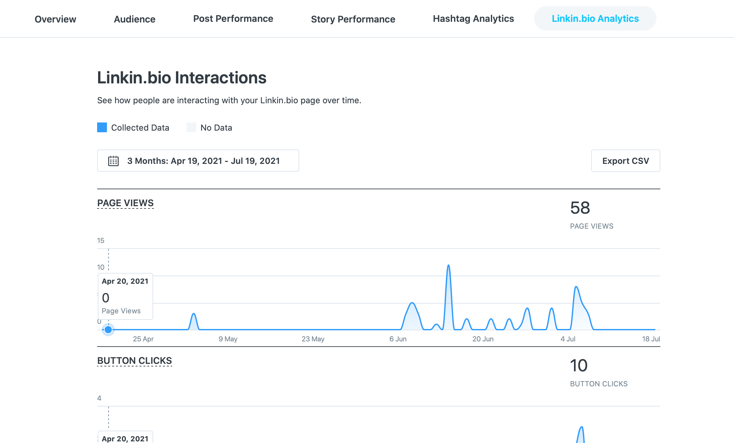Select the Linkin.bio Analytics tab
The image size is (734, 443).
tap(595, 19)
